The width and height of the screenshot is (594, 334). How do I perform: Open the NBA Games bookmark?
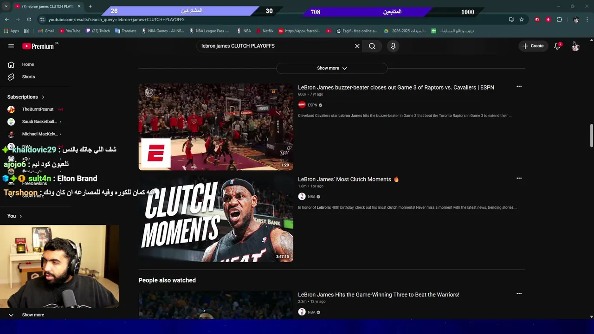(162, 31)
